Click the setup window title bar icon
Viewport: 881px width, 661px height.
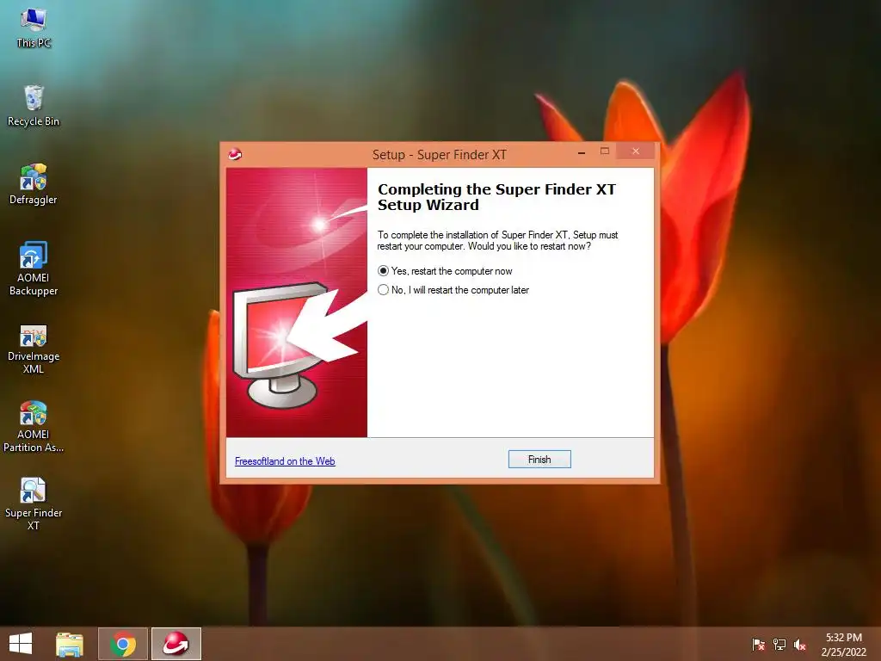click(x=235, y=153)
